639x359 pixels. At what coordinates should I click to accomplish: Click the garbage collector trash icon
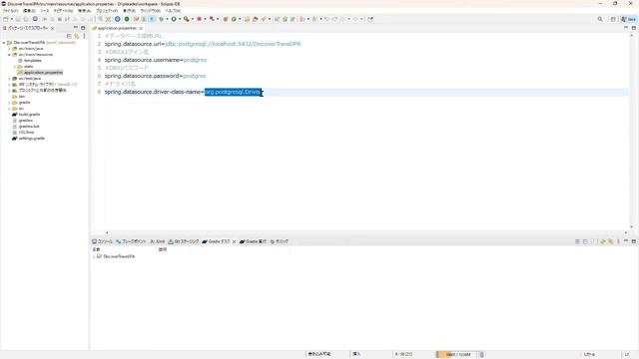coord(481,355)
